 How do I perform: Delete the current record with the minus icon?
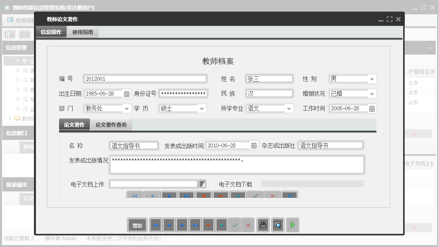208,225
